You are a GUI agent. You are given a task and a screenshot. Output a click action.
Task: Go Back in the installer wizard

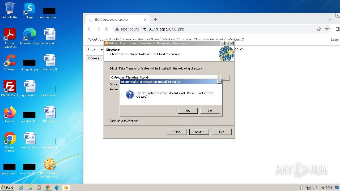tap(177, 132)
